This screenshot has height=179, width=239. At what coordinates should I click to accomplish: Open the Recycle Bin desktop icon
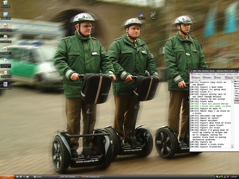5,4
